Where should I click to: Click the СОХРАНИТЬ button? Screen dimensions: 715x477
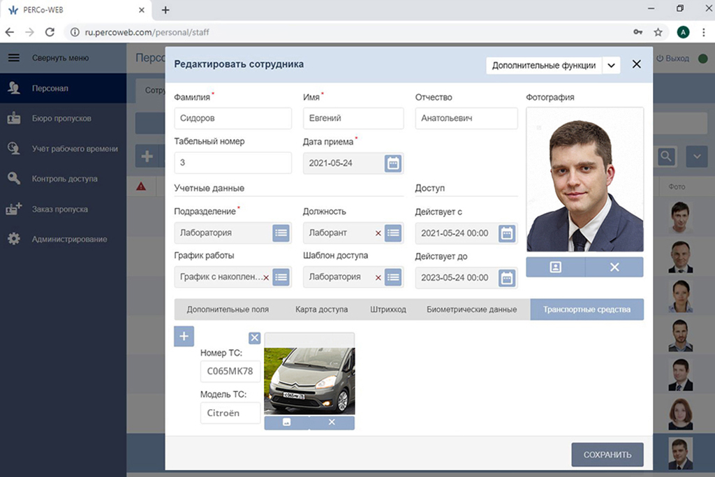607,455
